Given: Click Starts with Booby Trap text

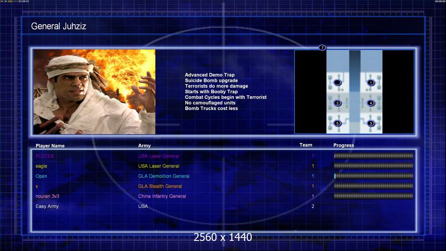Looking at the screenshot, I should click(211, 92).
